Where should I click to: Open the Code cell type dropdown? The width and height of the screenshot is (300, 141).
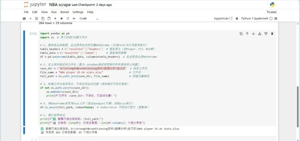click(89, 19)
